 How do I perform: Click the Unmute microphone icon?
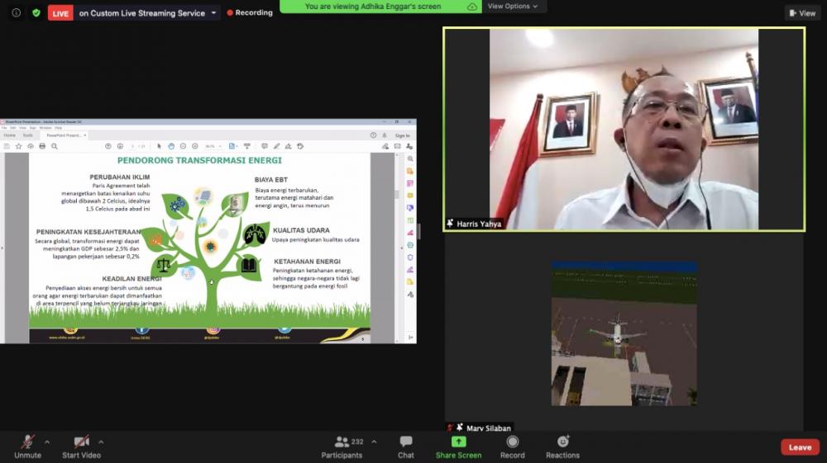coord(27,442)
